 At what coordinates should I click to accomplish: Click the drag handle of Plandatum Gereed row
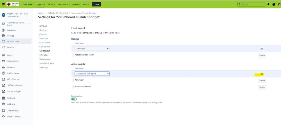tap(73, 87)
